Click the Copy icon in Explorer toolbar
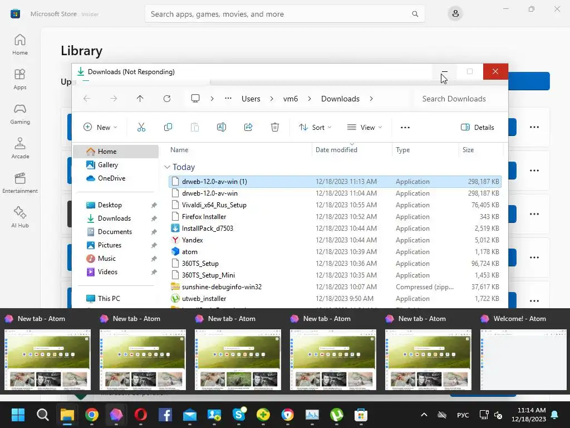This screenshot has width=570, height=428. (168, 127)
